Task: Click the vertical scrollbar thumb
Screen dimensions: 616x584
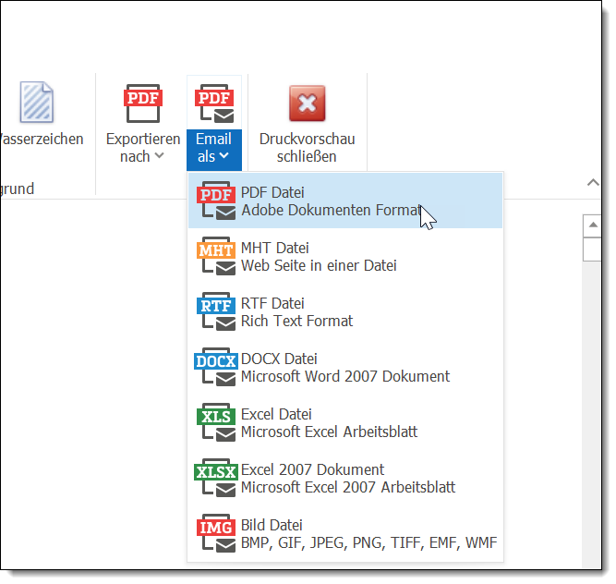Action: coord(594,249)
